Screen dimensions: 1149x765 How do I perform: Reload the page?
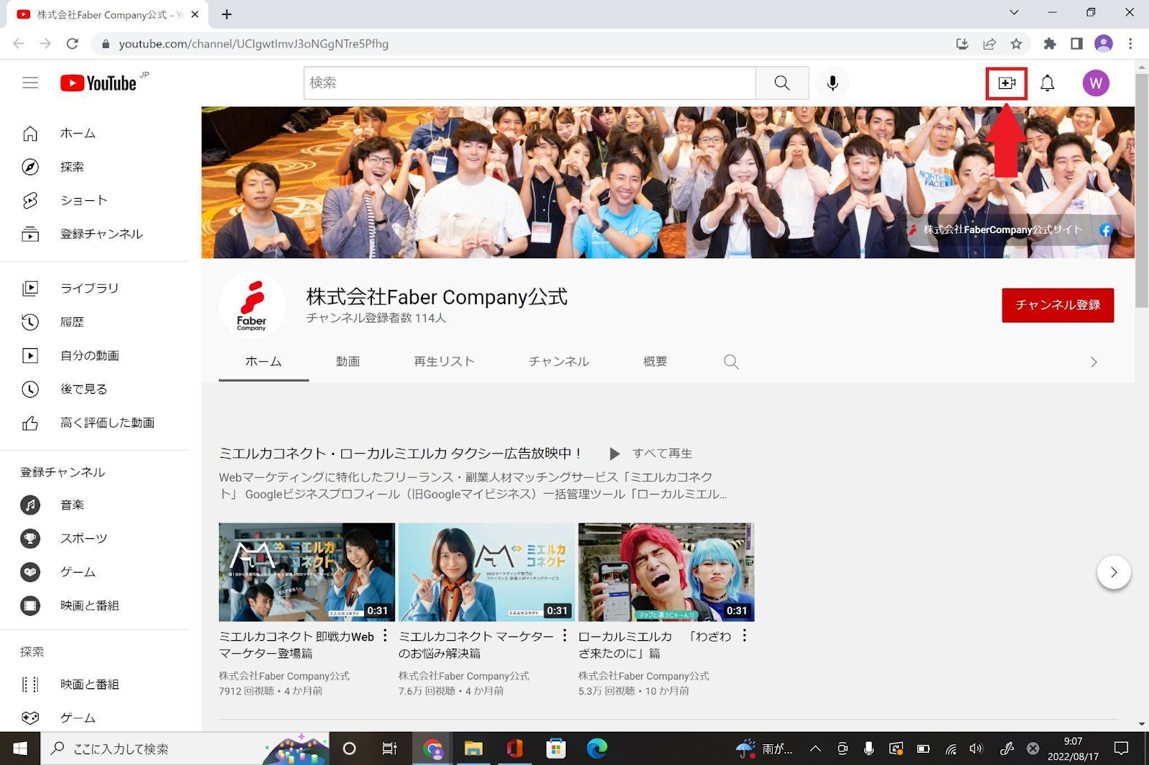(73, 44)
